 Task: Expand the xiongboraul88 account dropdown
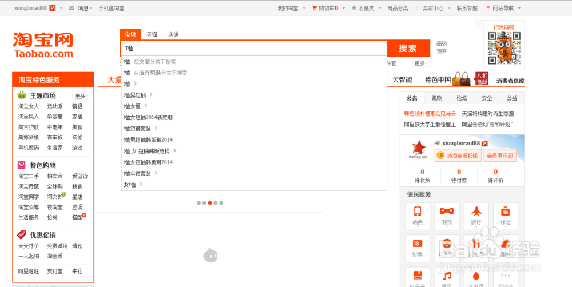coord(61,8)
